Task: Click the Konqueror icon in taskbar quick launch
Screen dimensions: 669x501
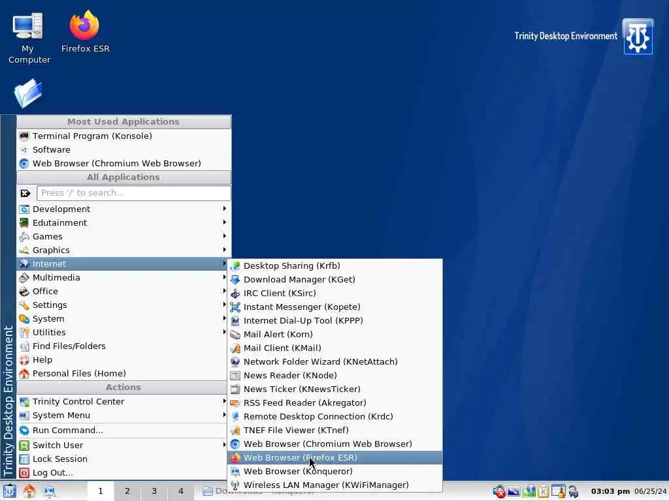Action: pyautogui.click(x=48, y=491)
